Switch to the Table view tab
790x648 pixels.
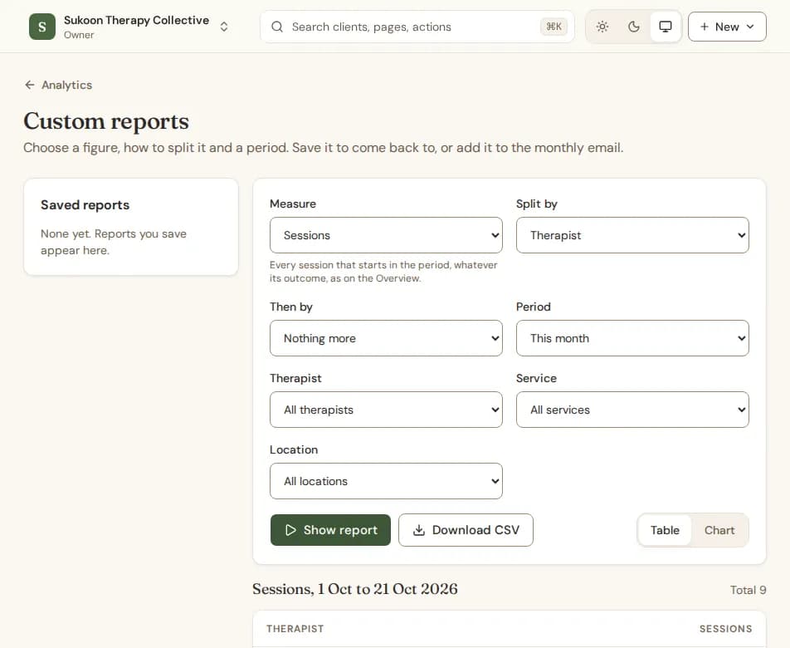(x=665, y=530)
